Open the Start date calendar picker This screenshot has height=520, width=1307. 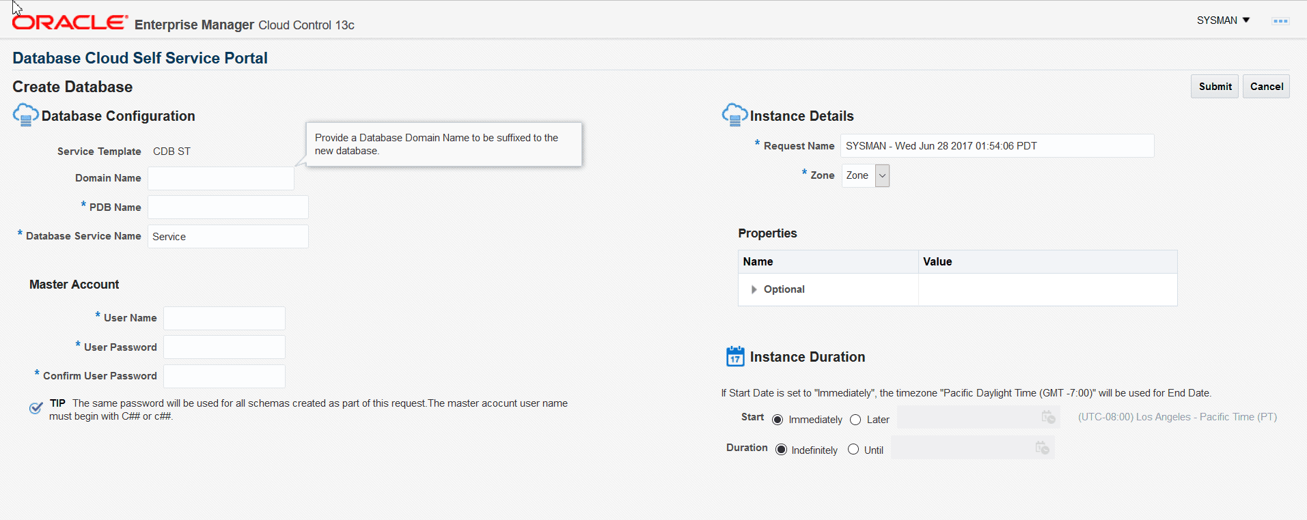[1048, 417]
